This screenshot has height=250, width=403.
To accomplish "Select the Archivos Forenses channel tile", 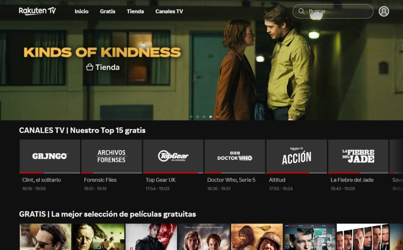I will pyautogui.click(x=111, y=156).
